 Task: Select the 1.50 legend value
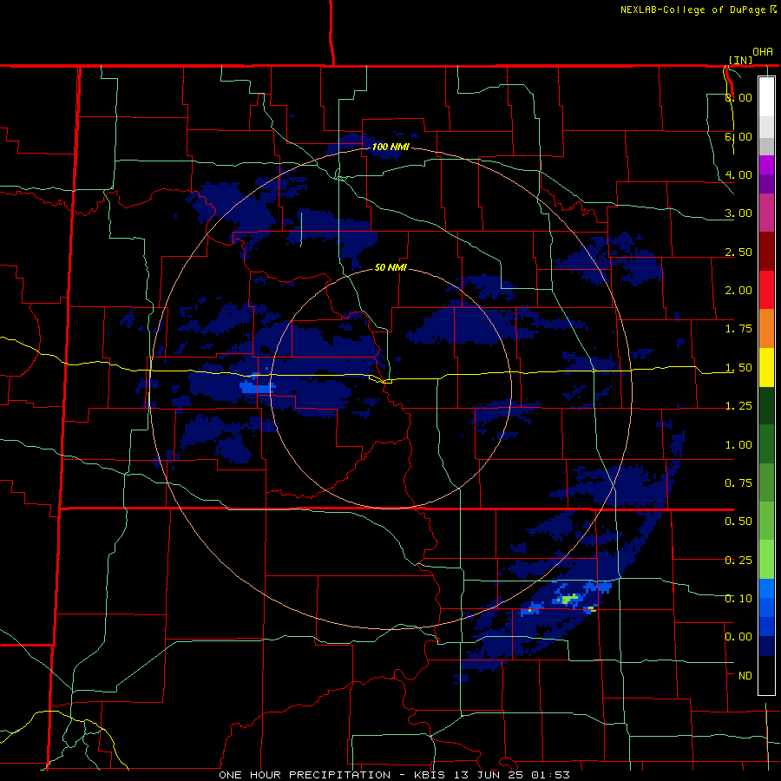pos(738,368)
